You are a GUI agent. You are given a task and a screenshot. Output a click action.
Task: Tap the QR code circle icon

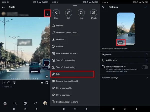94,13
